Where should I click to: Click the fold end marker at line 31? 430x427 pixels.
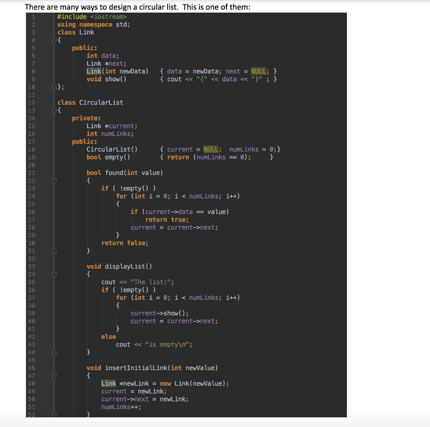(x=54, y=251)
